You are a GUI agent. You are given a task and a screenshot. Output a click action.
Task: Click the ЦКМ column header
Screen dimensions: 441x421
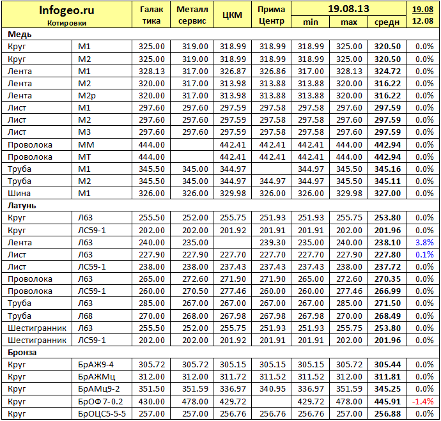click(232, 15)
